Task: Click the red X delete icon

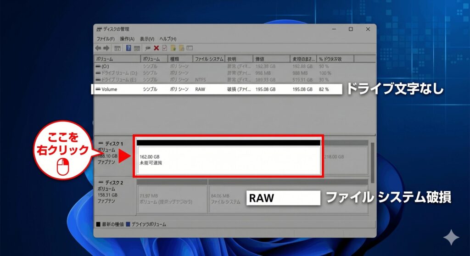Action: tap(156, 48)
